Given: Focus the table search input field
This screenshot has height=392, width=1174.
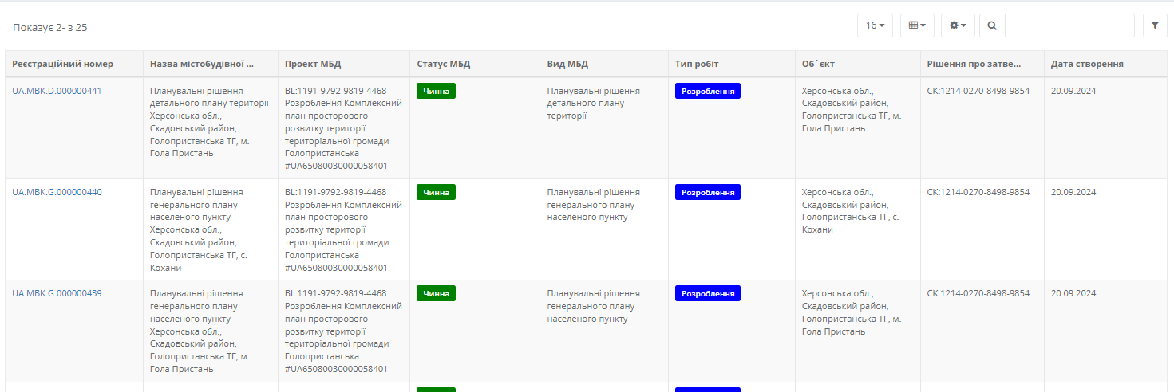Looking at the screenshot, I should (x=1069, y=25).
